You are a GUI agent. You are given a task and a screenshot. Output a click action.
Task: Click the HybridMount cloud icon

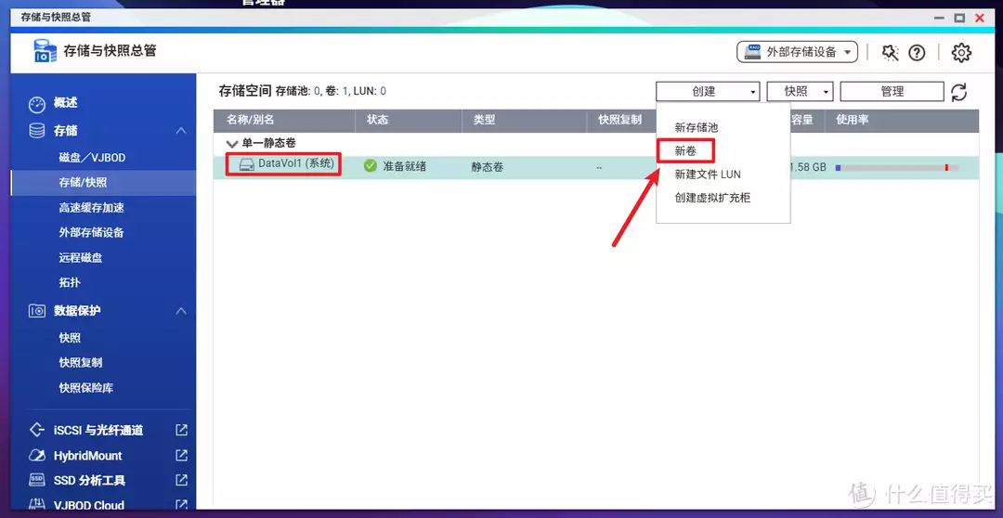tap(37, 455)
